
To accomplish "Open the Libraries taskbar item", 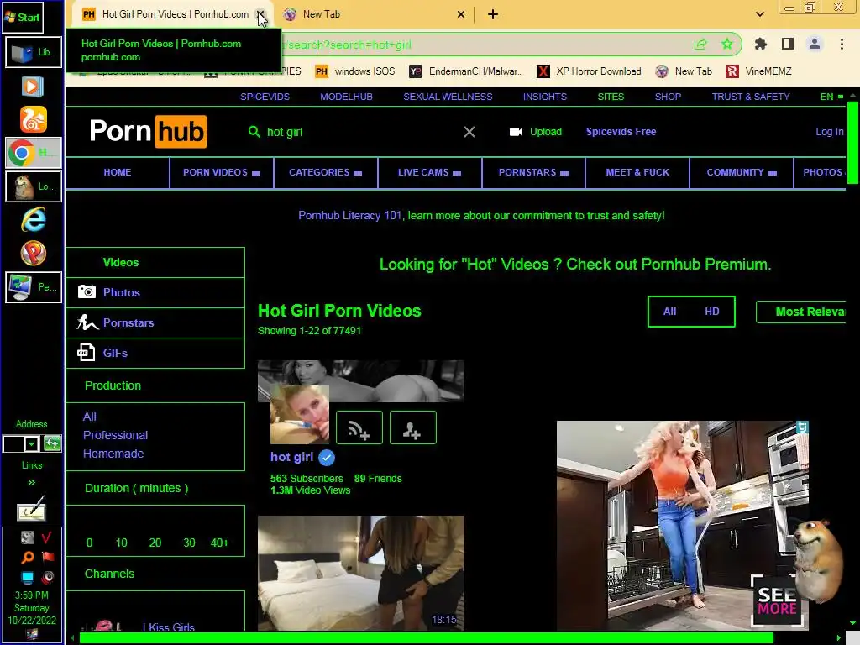I will pos(34,52).
